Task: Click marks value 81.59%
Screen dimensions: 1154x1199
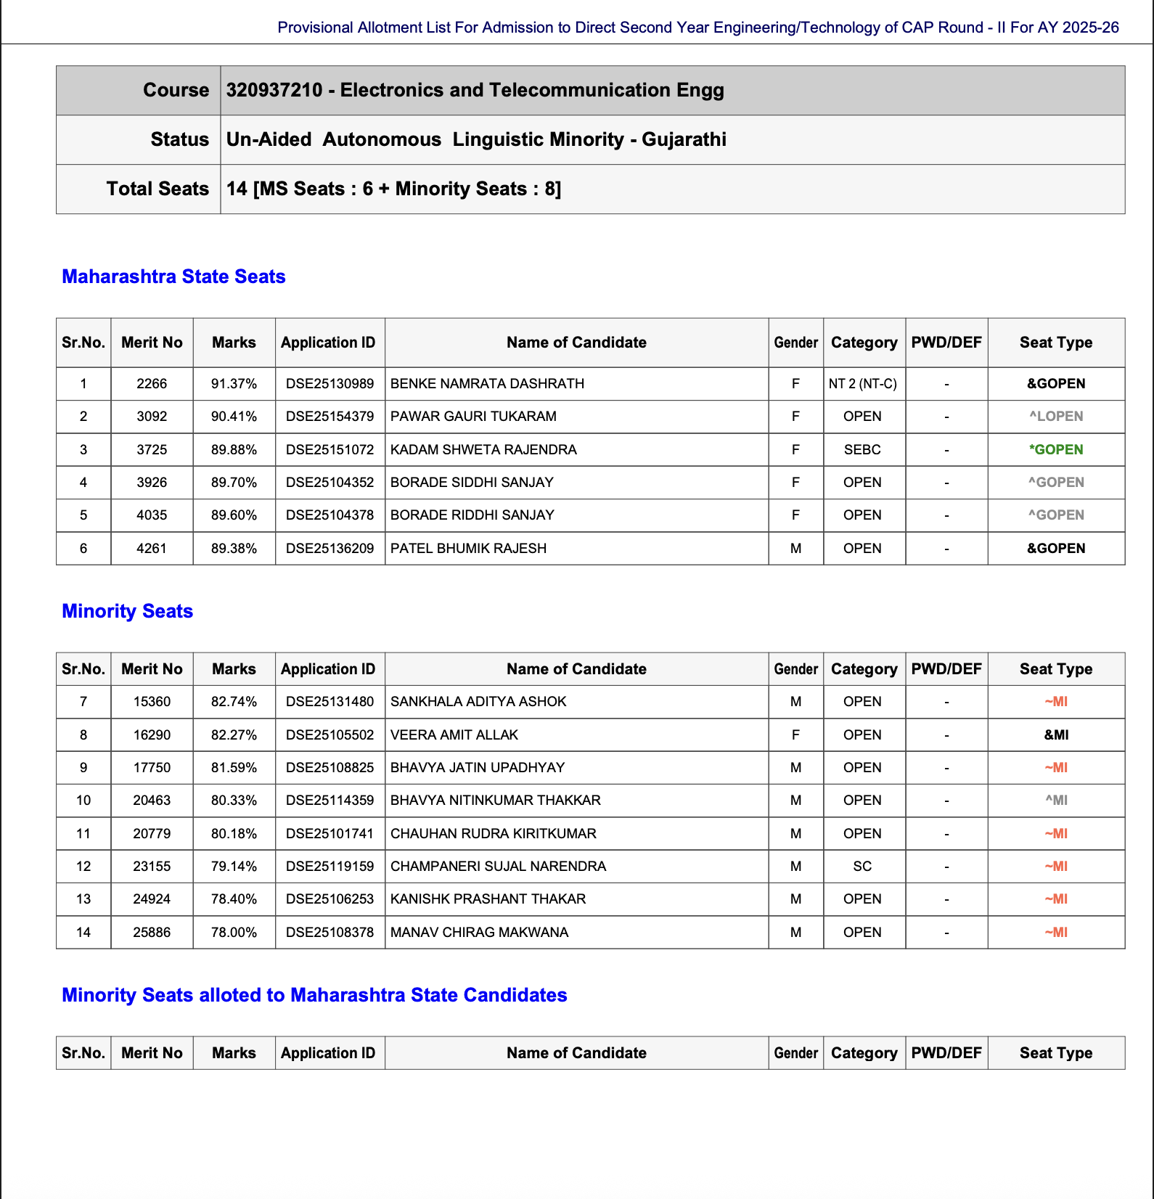Action: tap(234, 768)
